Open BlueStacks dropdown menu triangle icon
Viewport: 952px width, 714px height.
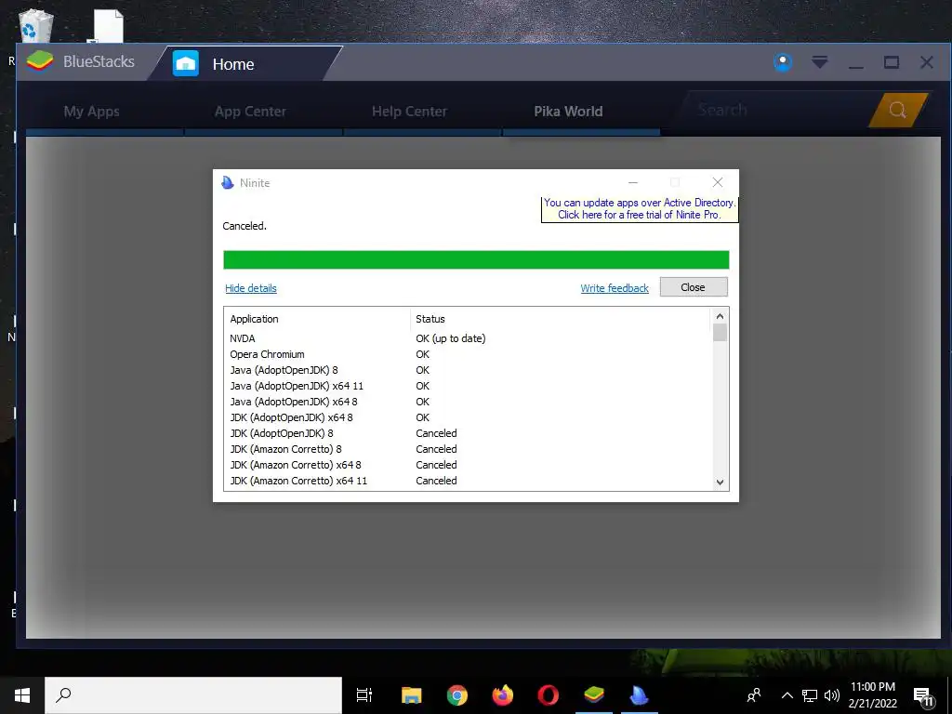tap(820, 62)
